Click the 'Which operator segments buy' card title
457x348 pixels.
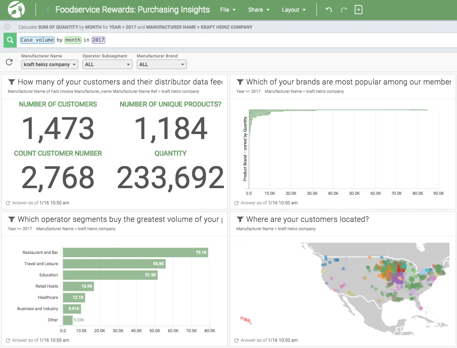[x=120, y=219]
